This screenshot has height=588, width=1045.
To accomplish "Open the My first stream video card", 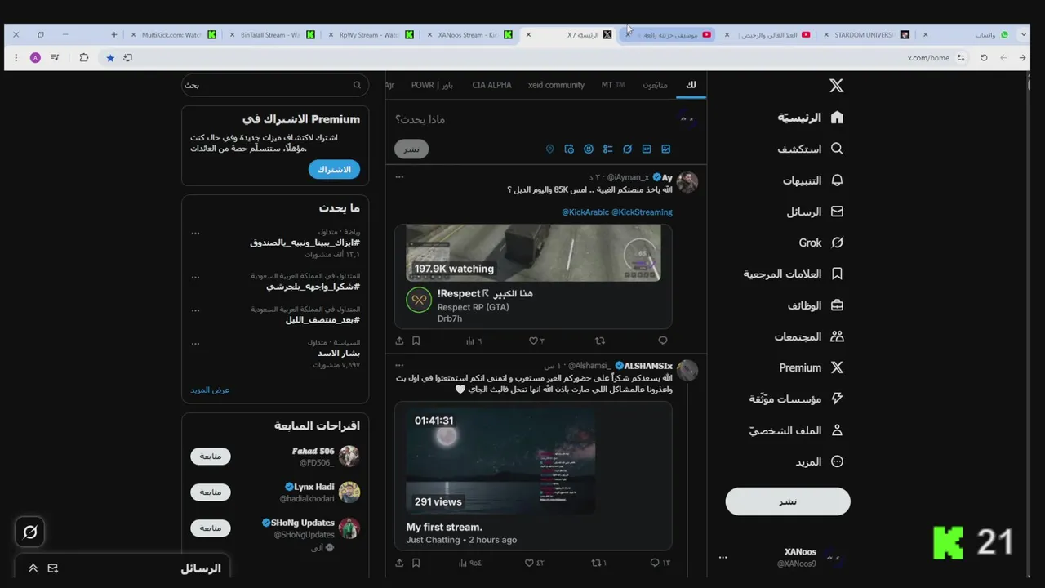I will pos(533,475).
